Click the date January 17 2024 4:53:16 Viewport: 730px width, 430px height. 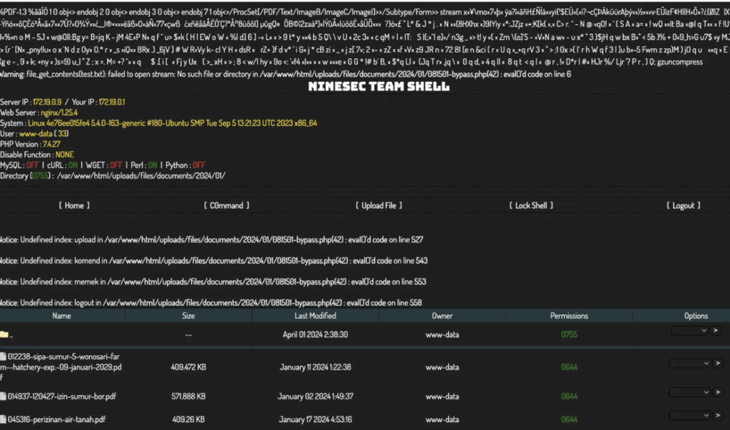coord(315,419)
